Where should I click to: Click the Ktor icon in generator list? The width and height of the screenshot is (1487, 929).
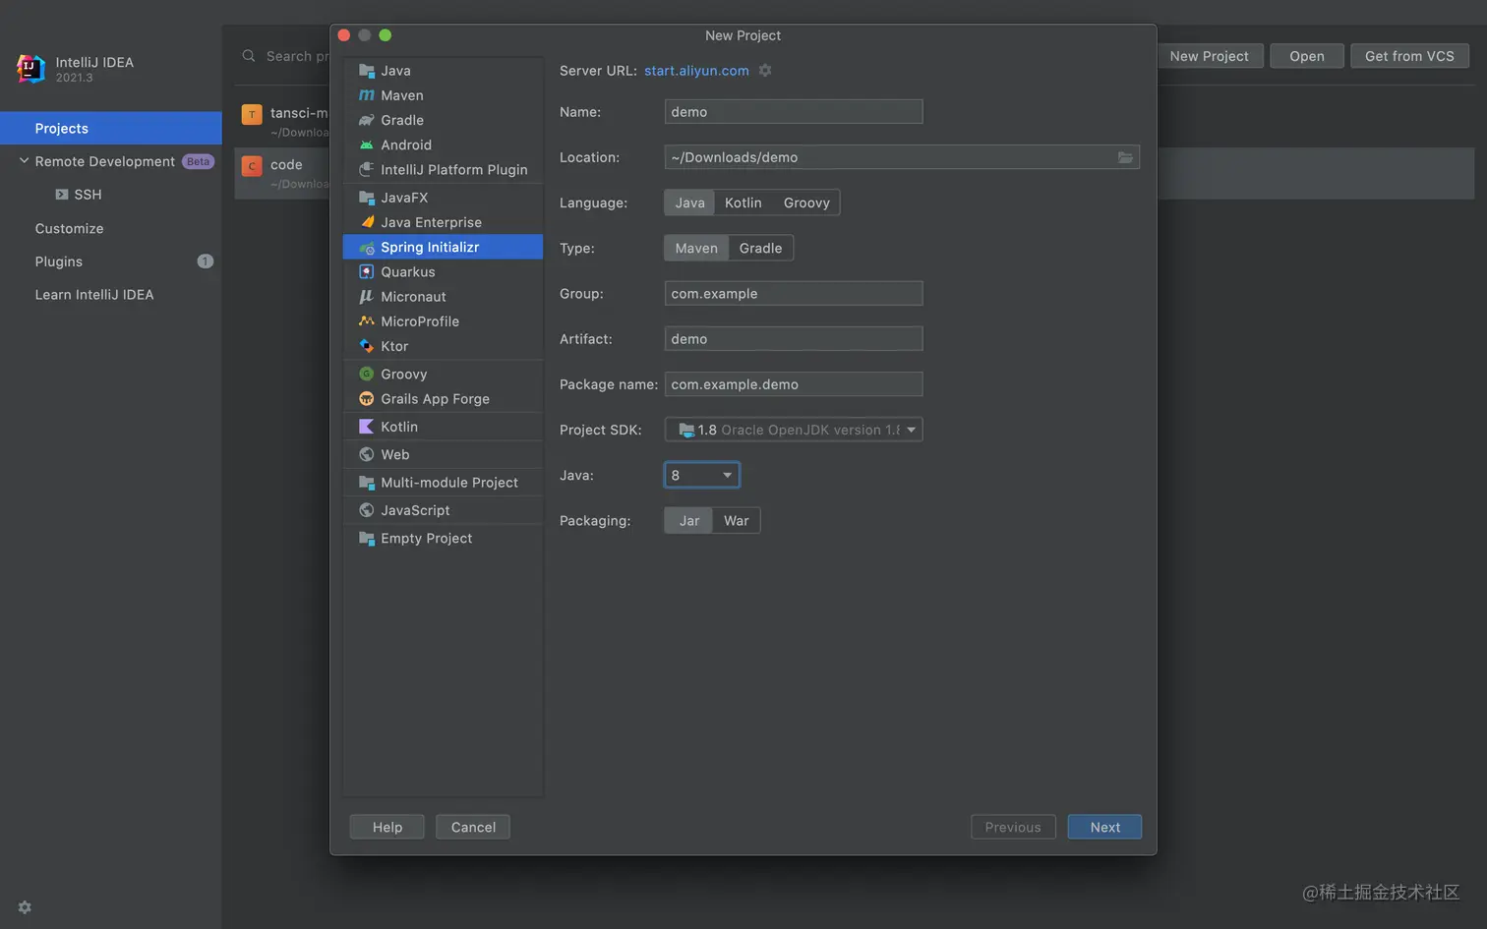[367, 346]
